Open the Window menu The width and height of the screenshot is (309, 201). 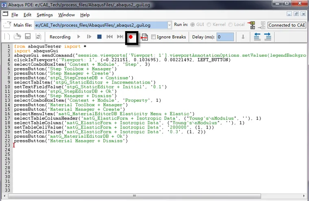coord(66,15)
